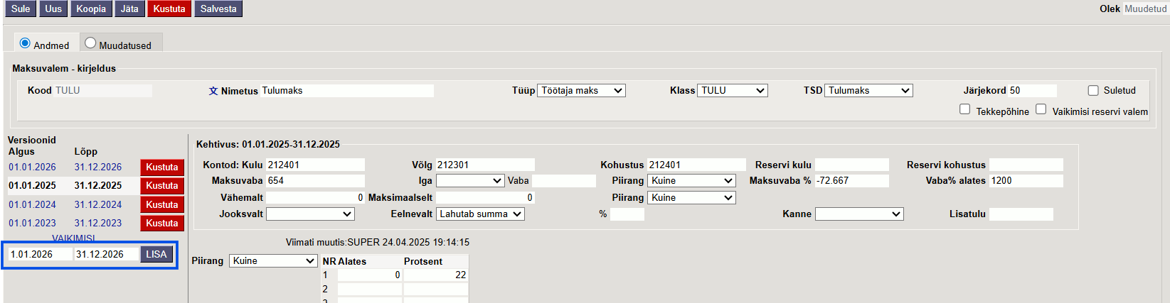
Task: Click the LISA button to add version
Action: coord(156,254)
